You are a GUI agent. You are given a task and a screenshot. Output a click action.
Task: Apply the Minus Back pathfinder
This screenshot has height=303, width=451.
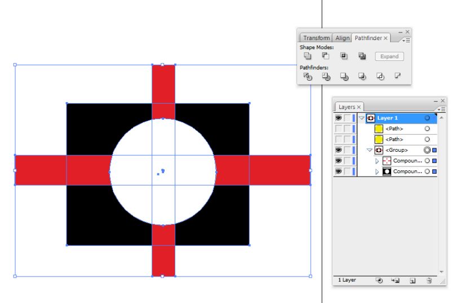pyautogui.click(x=397, y=76)
